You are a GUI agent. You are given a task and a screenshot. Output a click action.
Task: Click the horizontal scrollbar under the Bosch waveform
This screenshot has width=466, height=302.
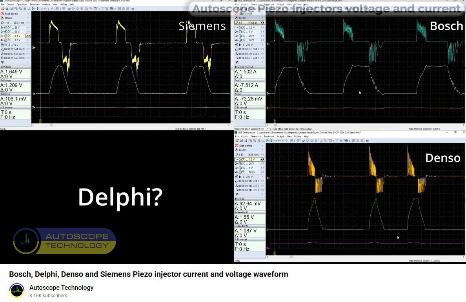coord(366,125)
